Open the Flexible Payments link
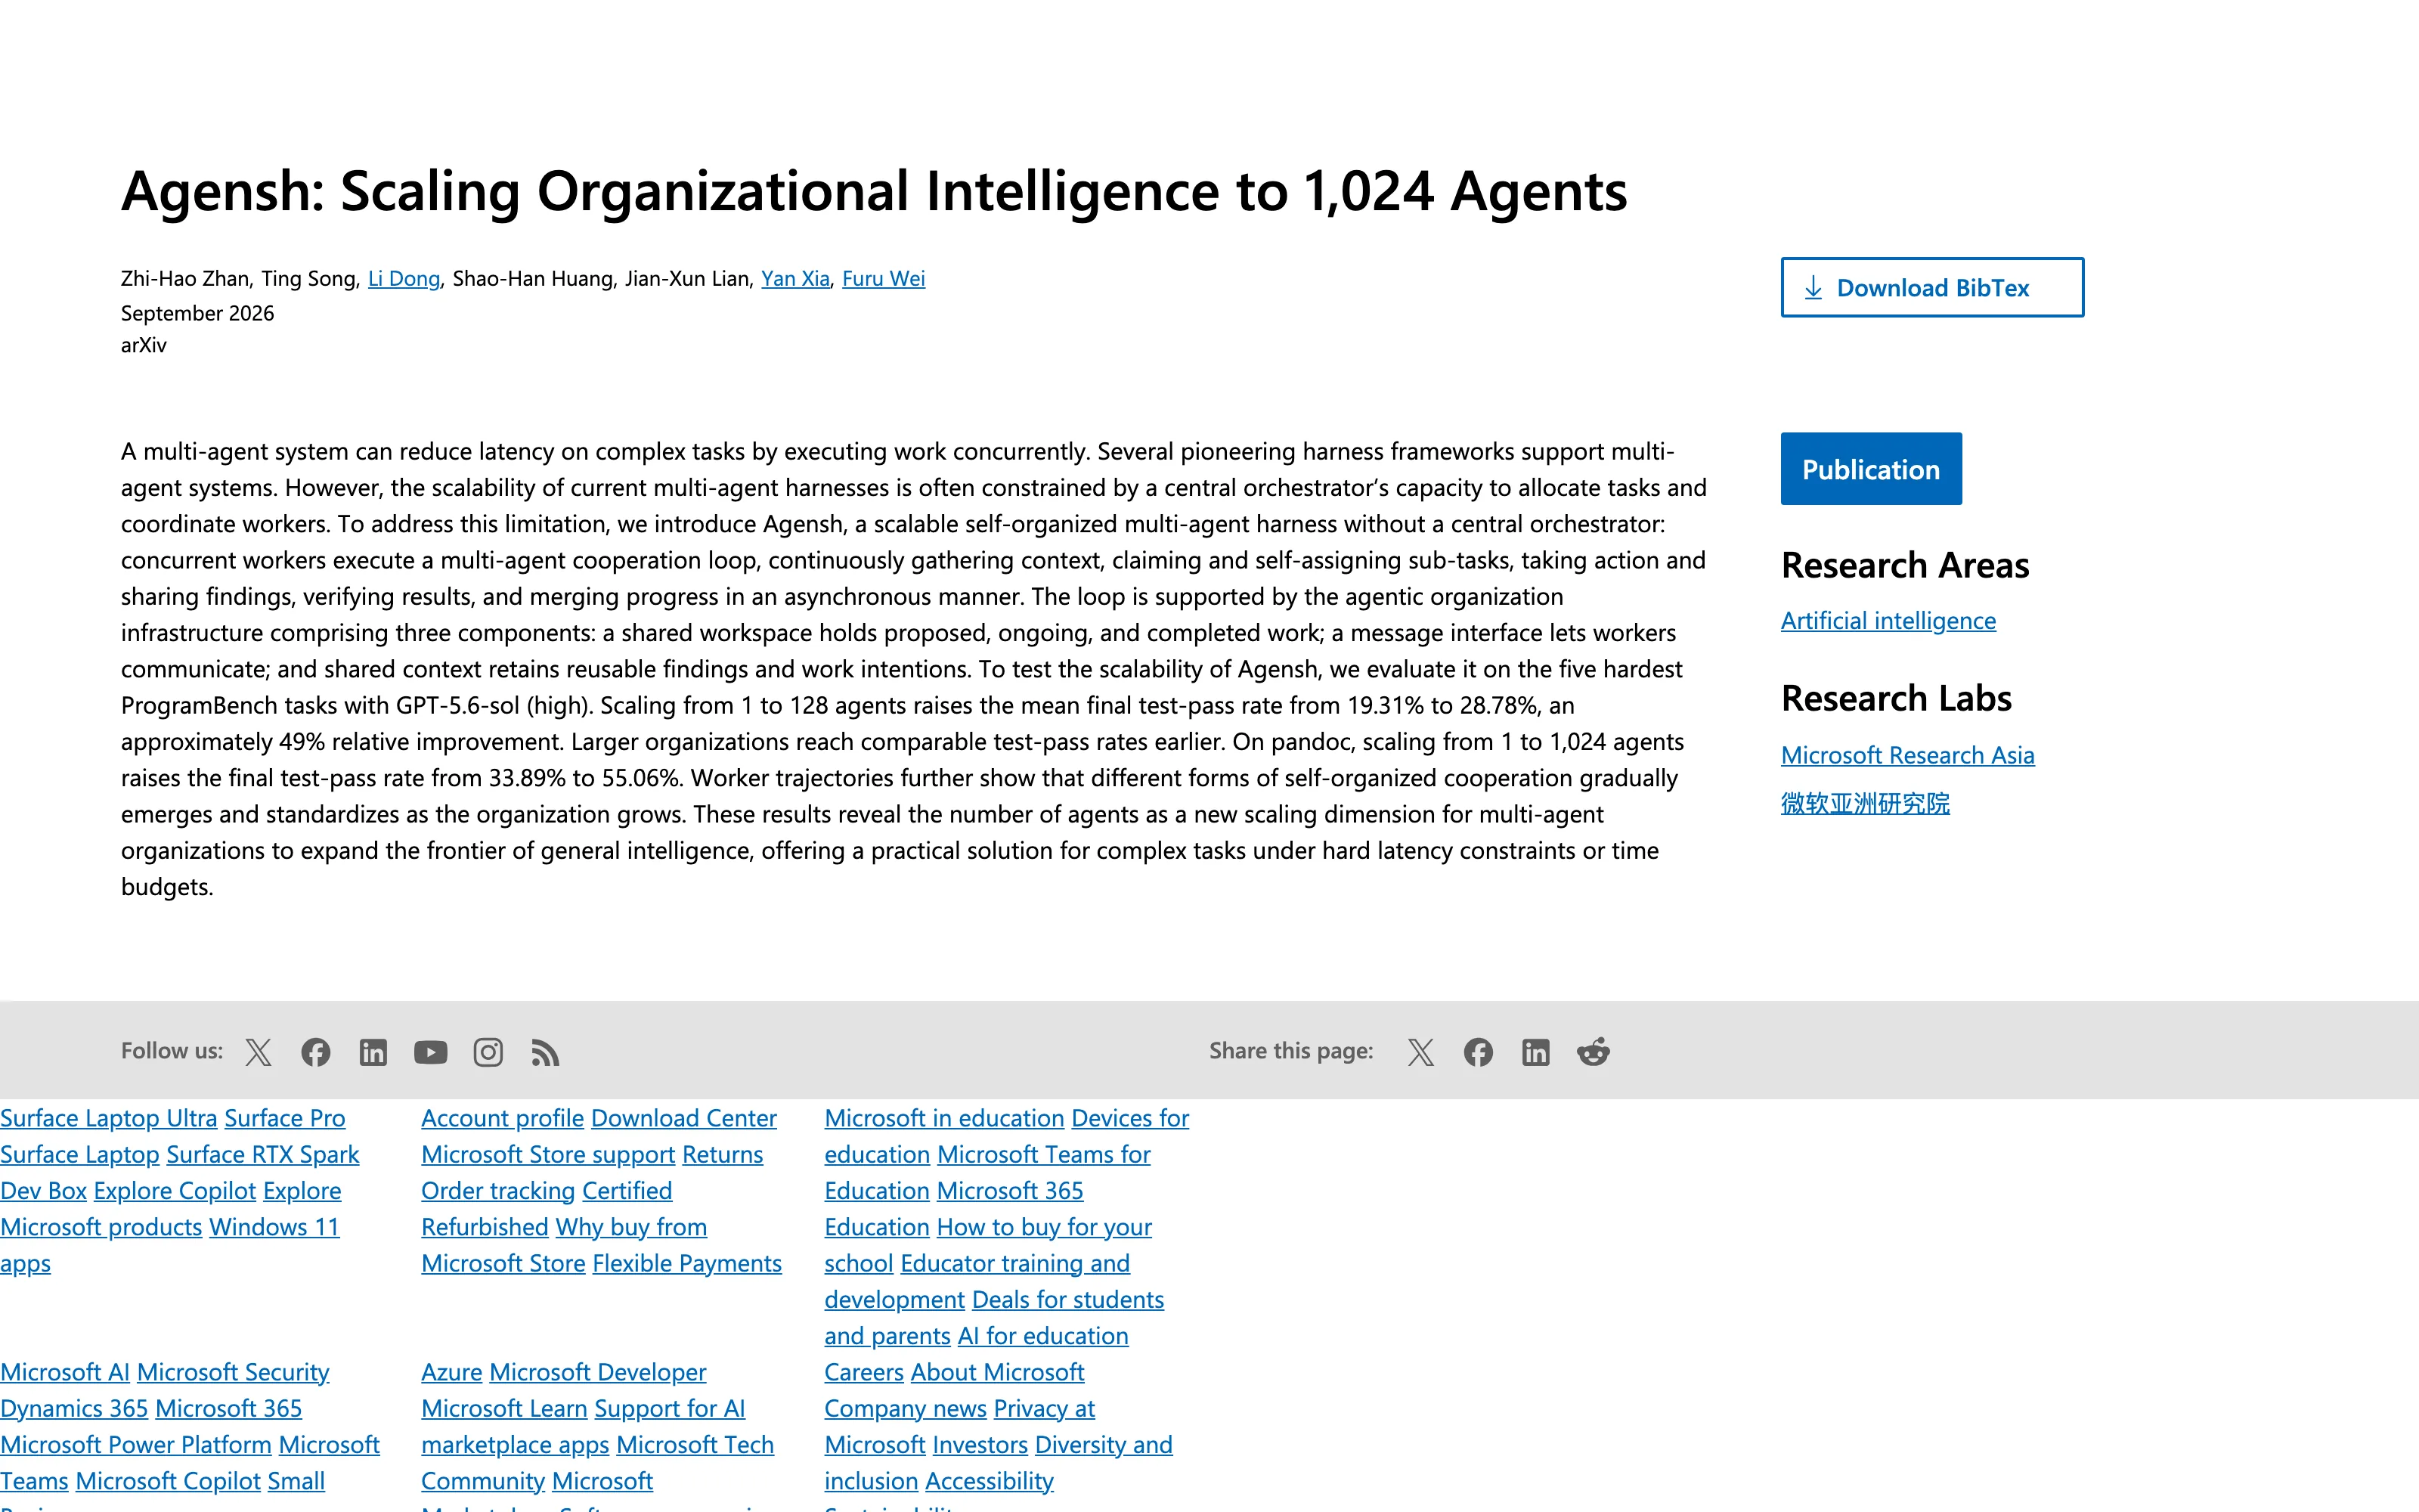Image resolution: width=2419 pixels, height=1512 pixels. (x=686, y=1263)
